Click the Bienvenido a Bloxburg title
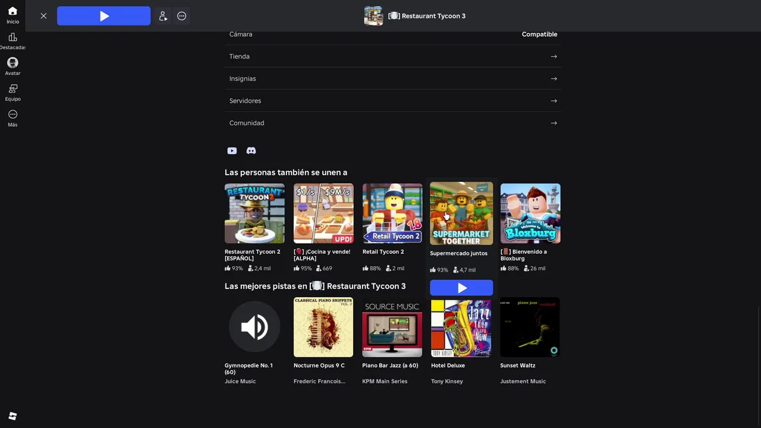Screen dimensions: 761x428 (524, 255)
